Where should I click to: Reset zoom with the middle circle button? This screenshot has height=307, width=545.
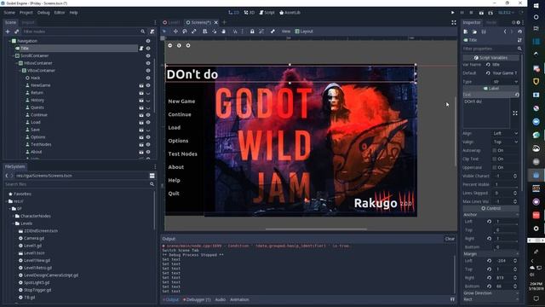[179, 45]
